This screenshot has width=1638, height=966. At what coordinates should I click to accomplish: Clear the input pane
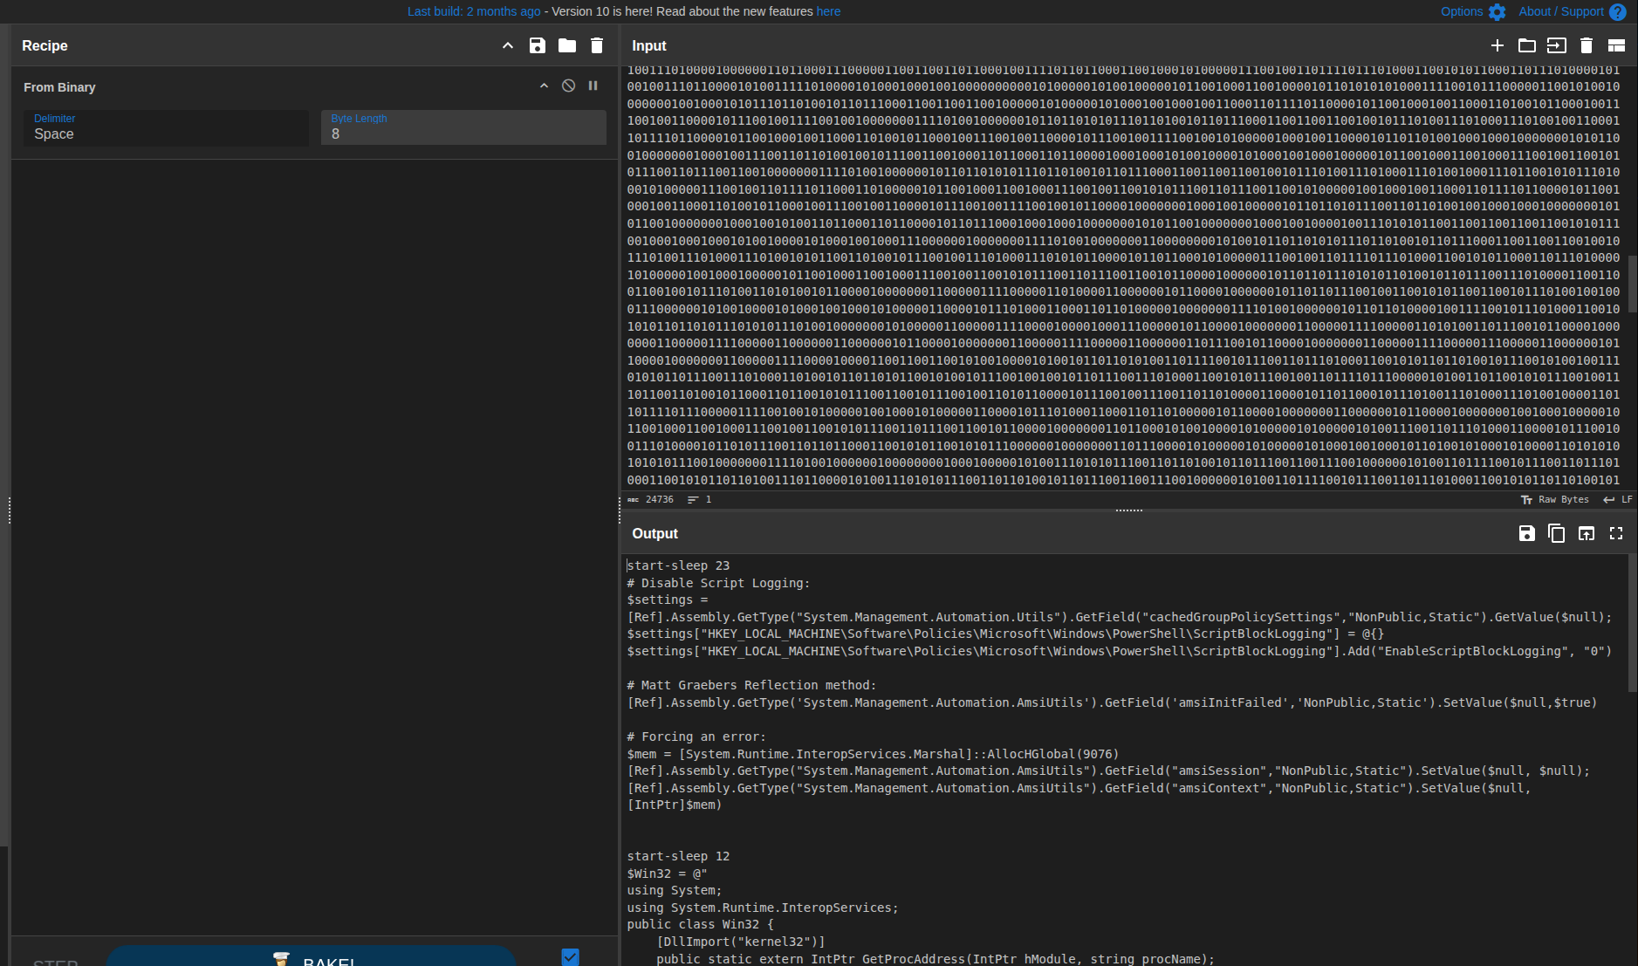coord(1587,45)
